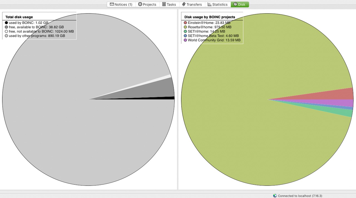This screenshot has height=198, width=356.
Task: Click the Transfers arrows icon
Action: click(x=183, y=4)
